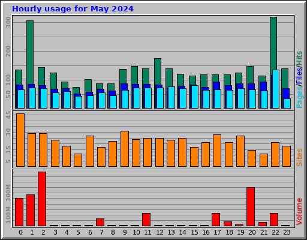Click the "Hourly usage for May 2024" title

pos(73,9)
